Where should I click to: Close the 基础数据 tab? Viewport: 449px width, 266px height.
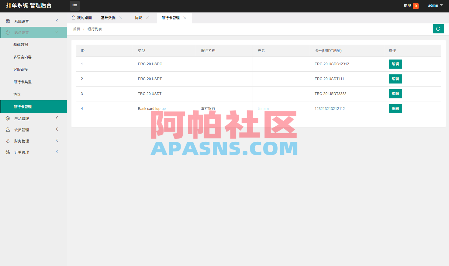[121, 18]
